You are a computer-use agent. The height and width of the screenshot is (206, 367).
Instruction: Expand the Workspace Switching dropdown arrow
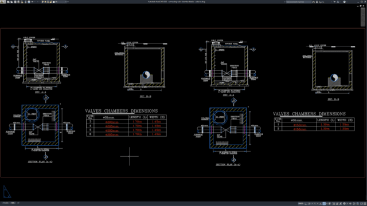coord(347,204)
